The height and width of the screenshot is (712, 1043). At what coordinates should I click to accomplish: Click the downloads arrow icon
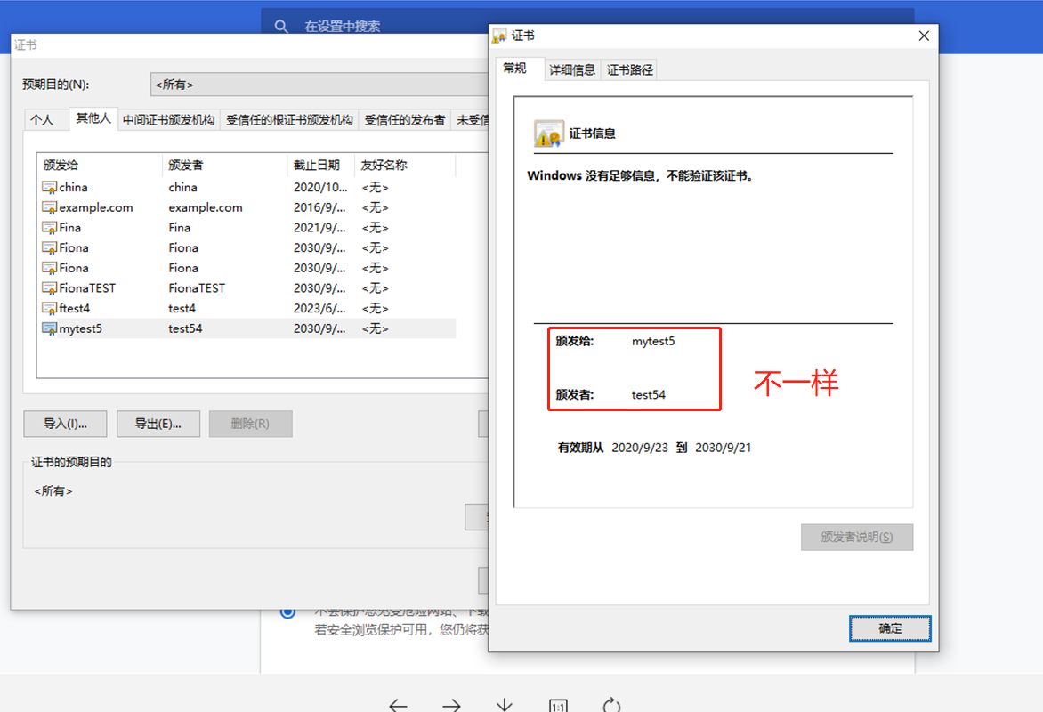click(x=505, y=704)
